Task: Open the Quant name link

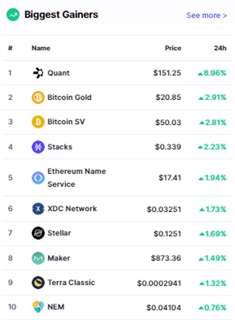Action: coord(58,73)
